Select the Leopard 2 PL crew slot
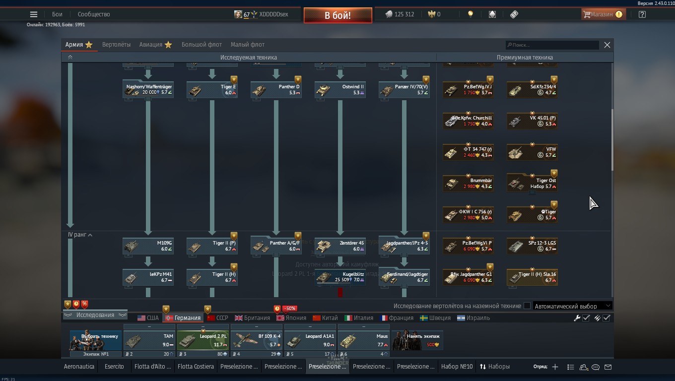This screenshot has height=381, width=675. [203, 341]
